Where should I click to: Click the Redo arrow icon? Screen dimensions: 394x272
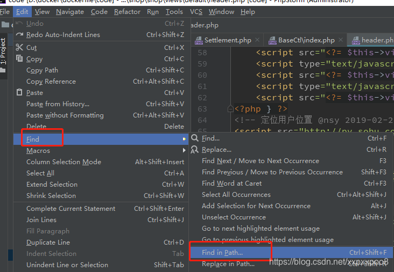[x=19, y=34]
